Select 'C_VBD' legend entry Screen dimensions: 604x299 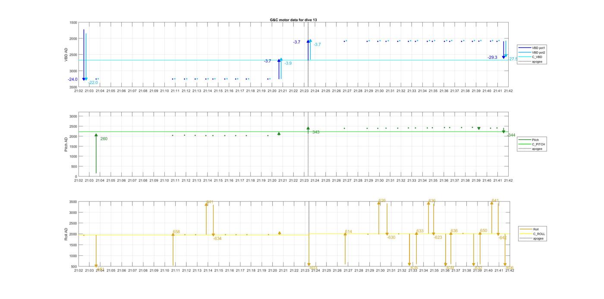532,57
